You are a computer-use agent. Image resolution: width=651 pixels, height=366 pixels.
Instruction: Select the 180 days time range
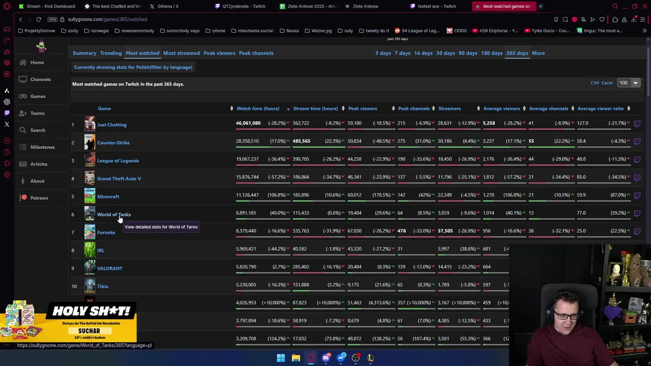492,53
